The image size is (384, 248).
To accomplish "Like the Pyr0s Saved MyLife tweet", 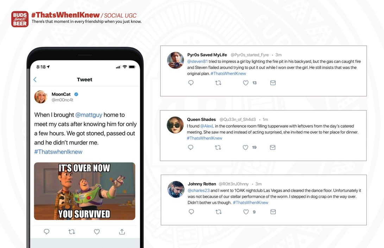I will tap(246, 83).
